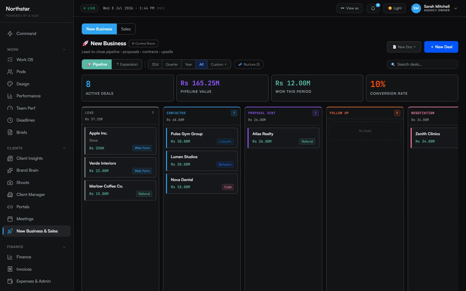Screen dimensions: 466x291
Task: Open Command via its lightning icon
Action: point(10,33)
